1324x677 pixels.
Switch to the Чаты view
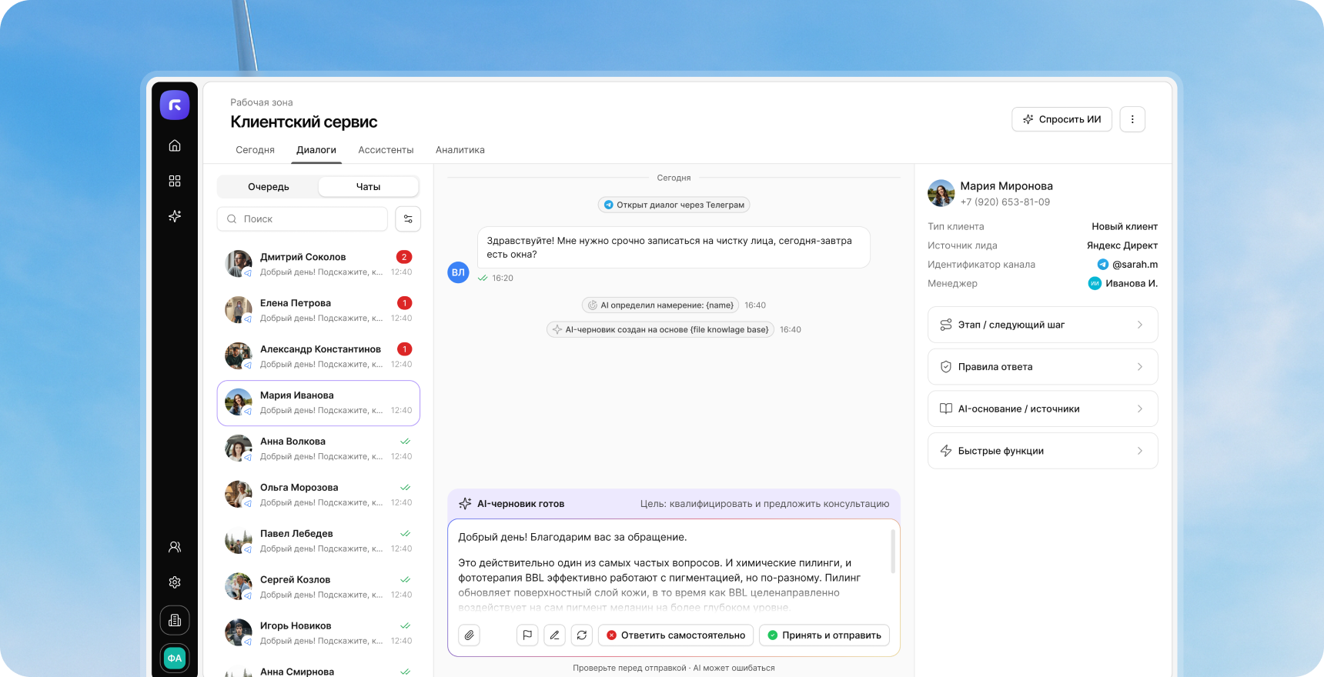[x=368, y=187]
